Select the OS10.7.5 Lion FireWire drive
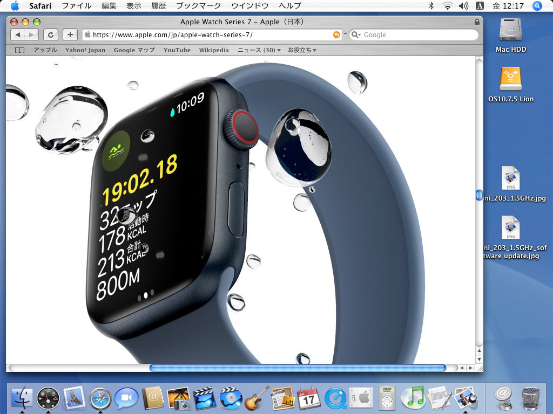Image resolution: width=553 pixels, height=414 pixels. coord(511,79)
